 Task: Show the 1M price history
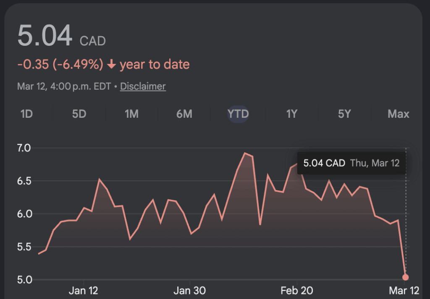coord(131,114)
